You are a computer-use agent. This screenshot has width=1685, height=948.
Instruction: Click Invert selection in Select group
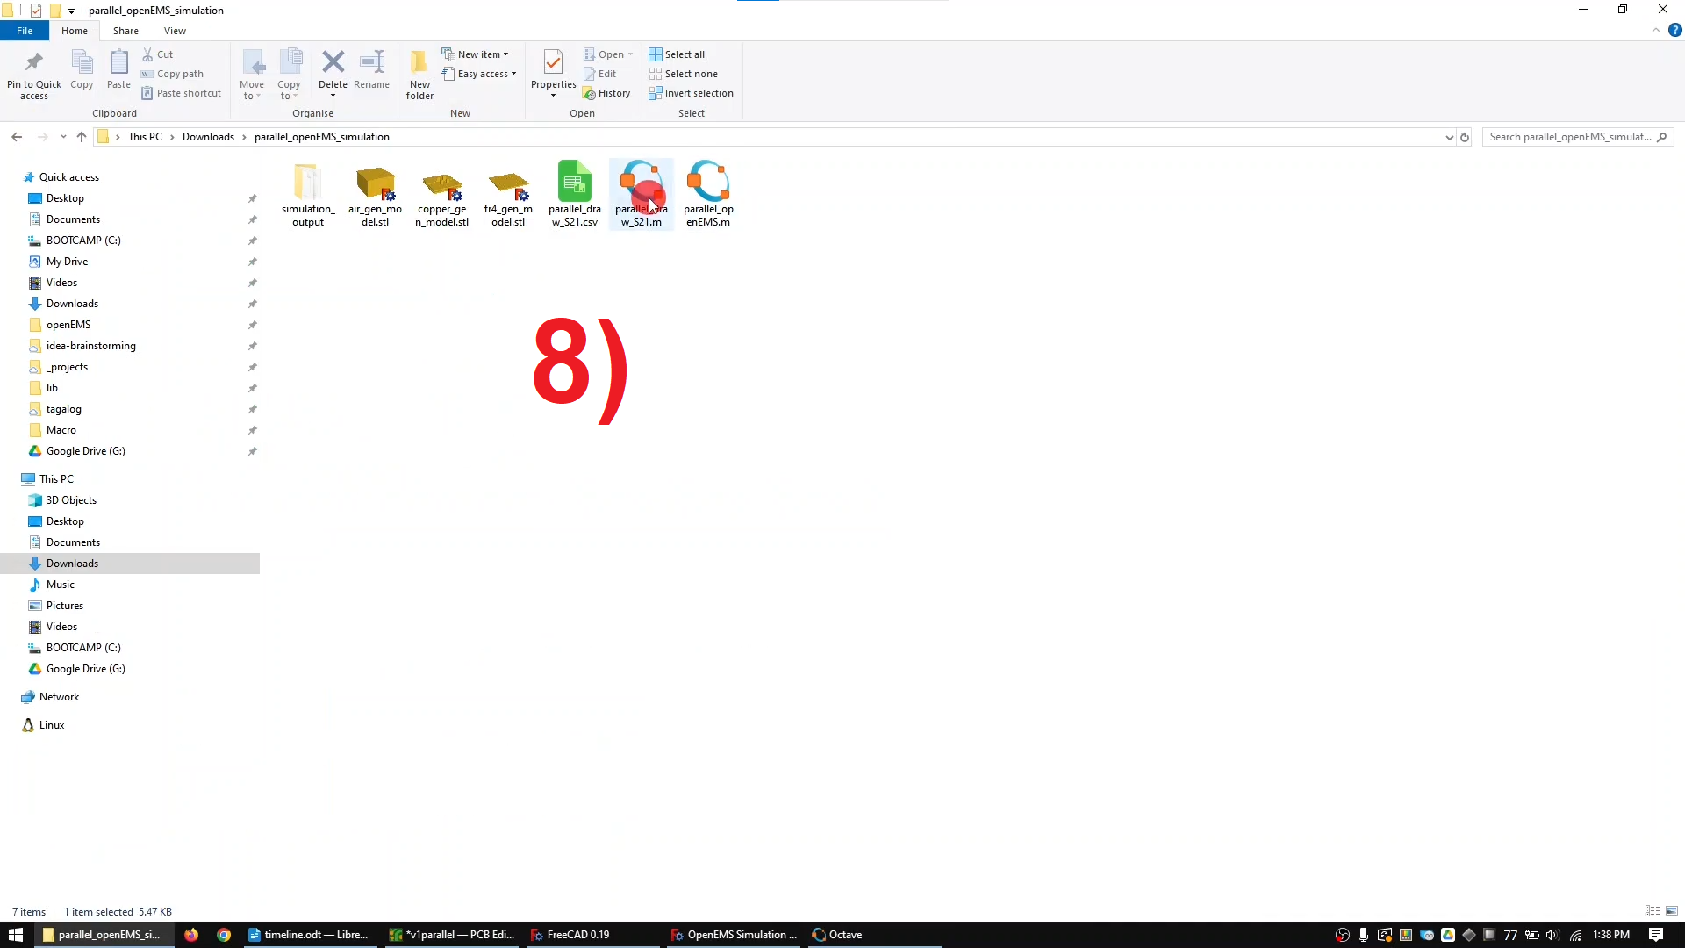click(x=691, y=93)
